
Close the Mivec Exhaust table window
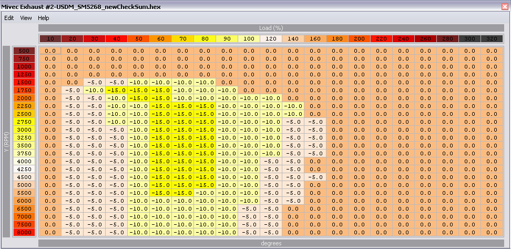coord(505,6)
